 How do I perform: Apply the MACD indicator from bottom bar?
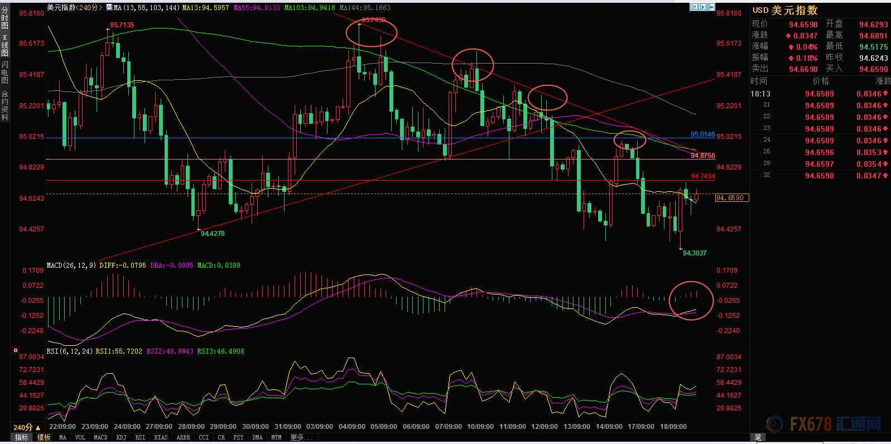click(100, 437)
